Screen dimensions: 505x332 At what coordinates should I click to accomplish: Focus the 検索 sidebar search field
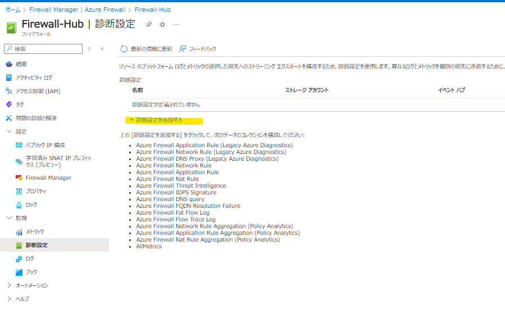(43, 49)
